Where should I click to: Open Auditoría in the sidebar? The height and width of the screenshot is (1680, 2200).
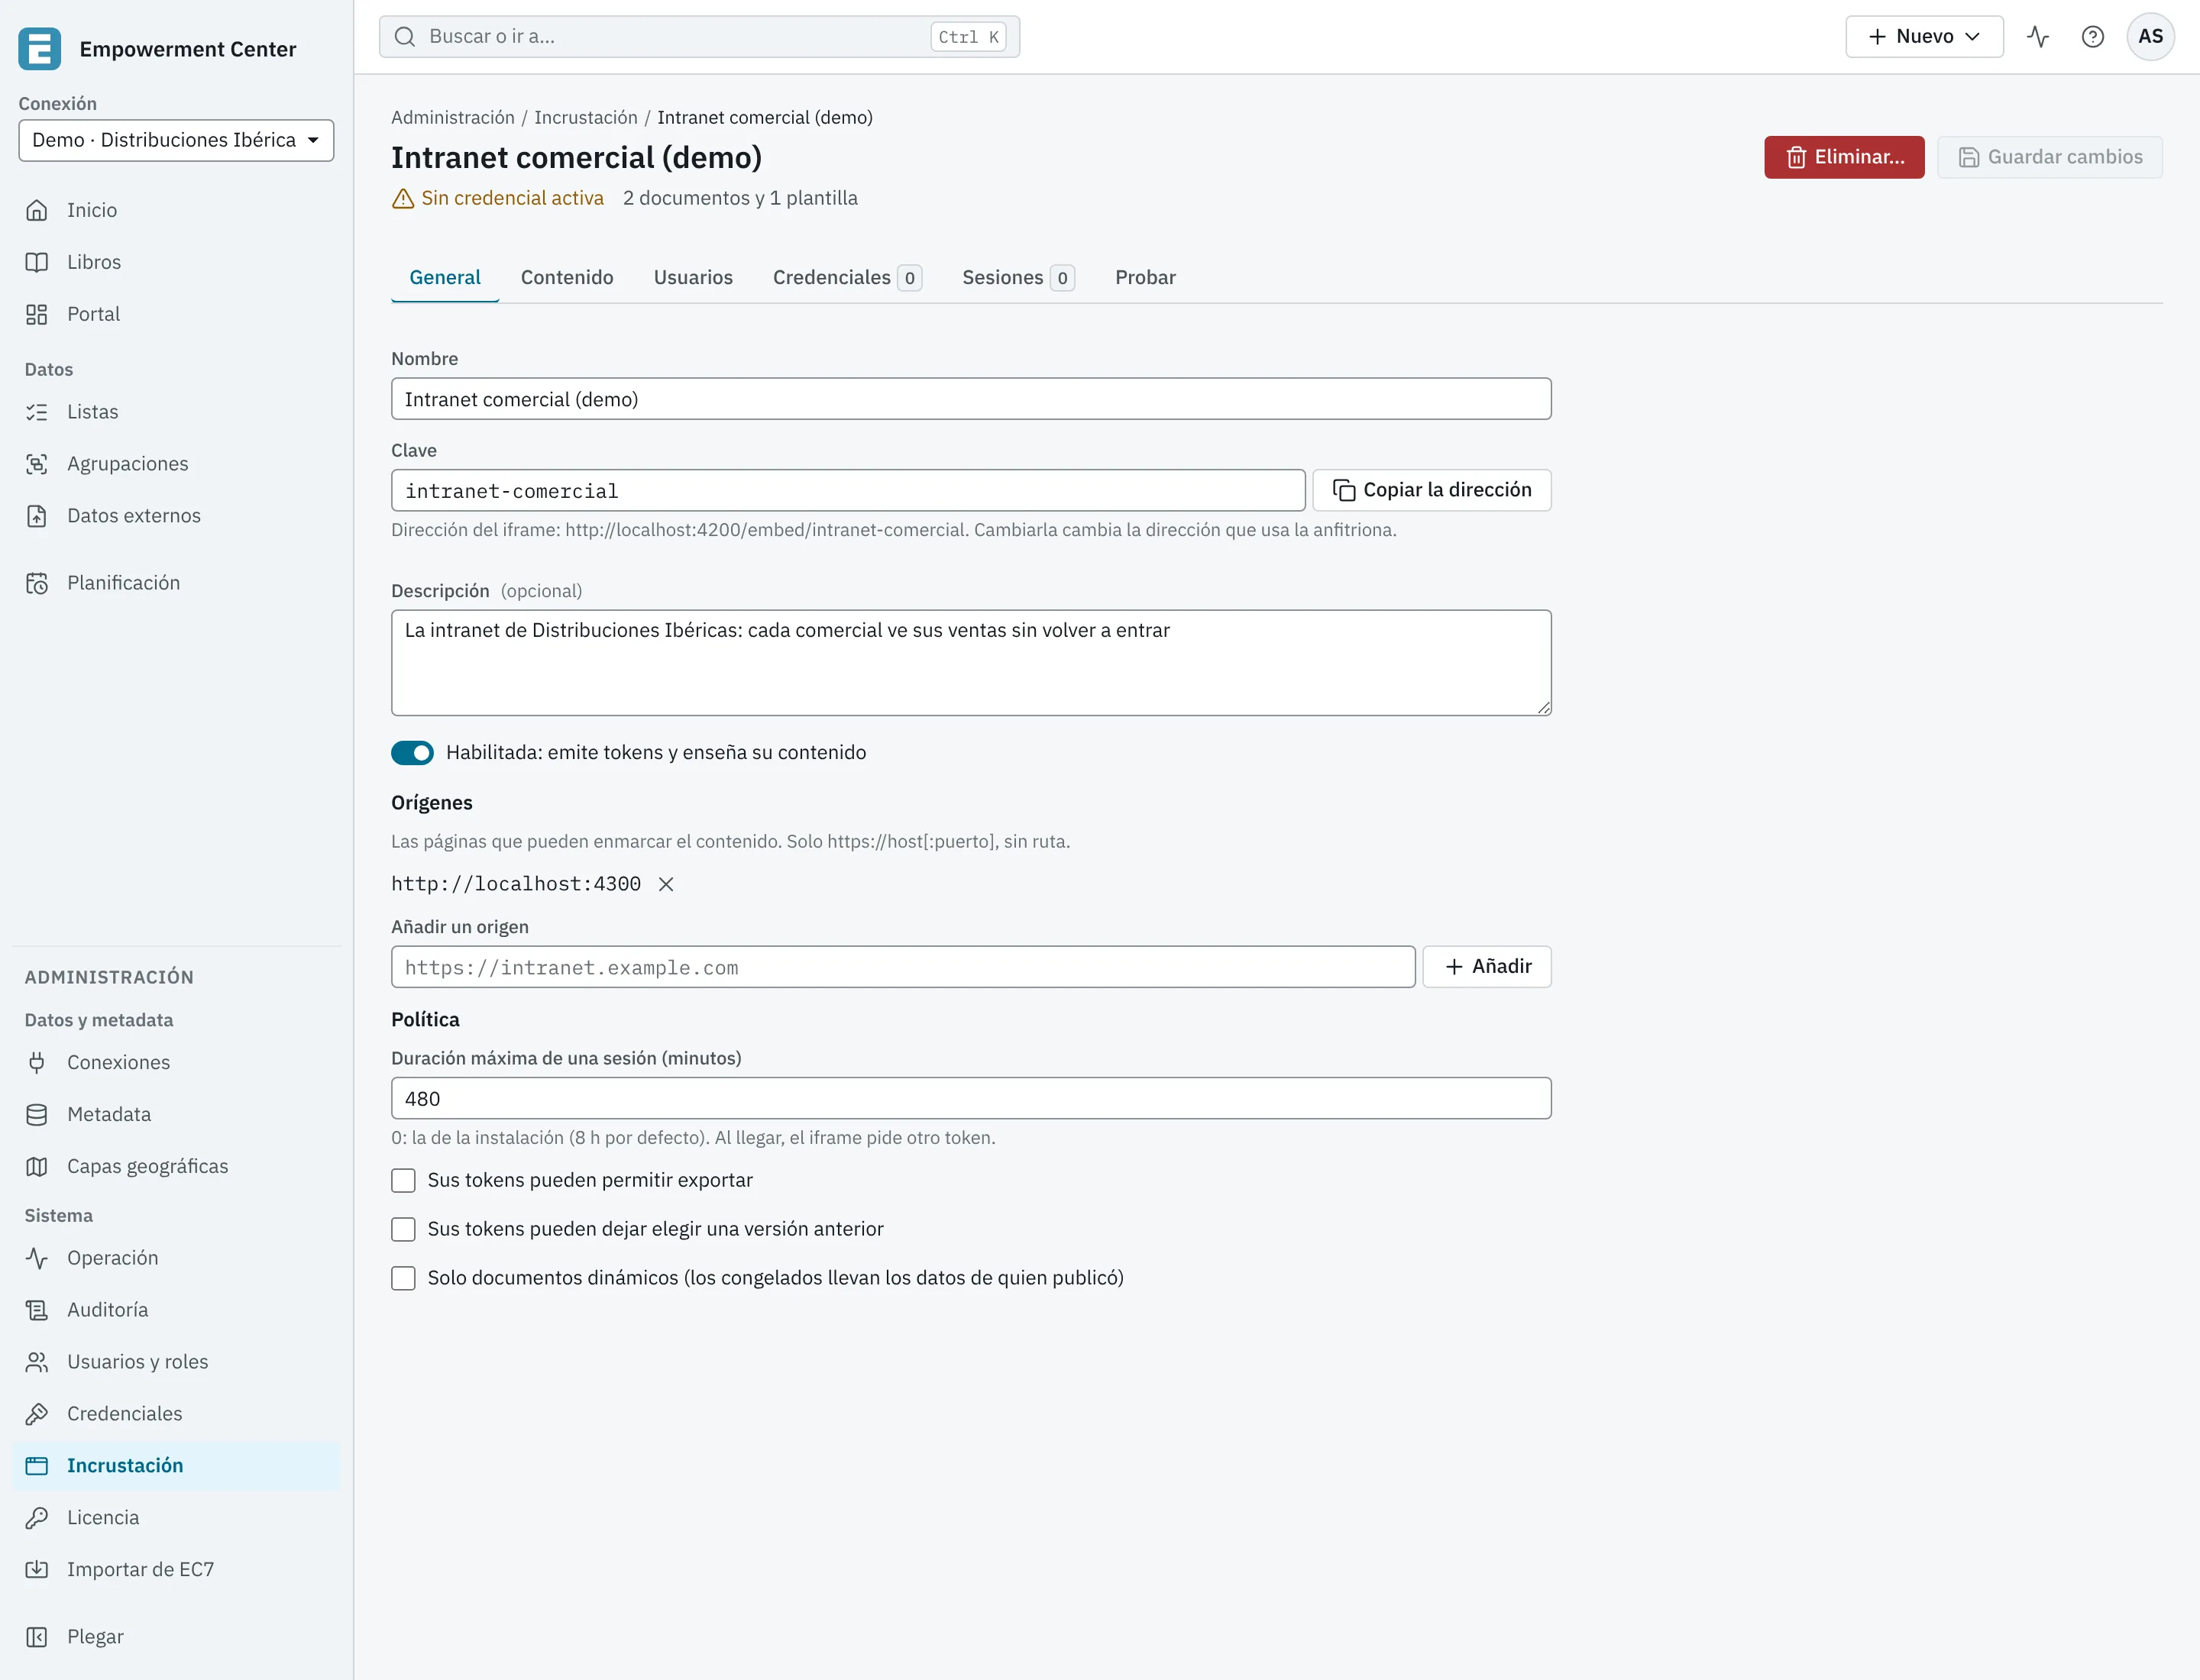tap(176, 1310)
